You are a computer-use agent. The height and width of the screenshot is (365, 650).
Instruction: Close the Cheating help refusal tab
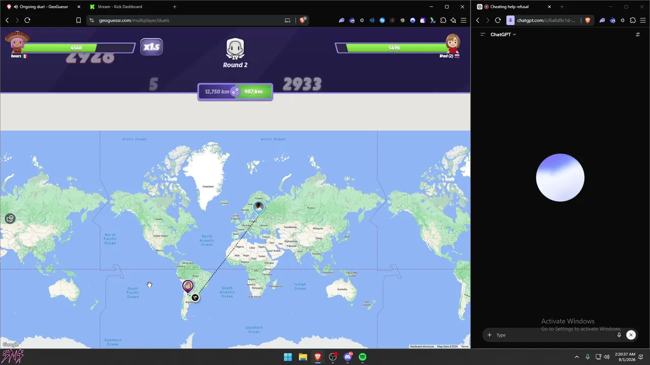point(549,7)
